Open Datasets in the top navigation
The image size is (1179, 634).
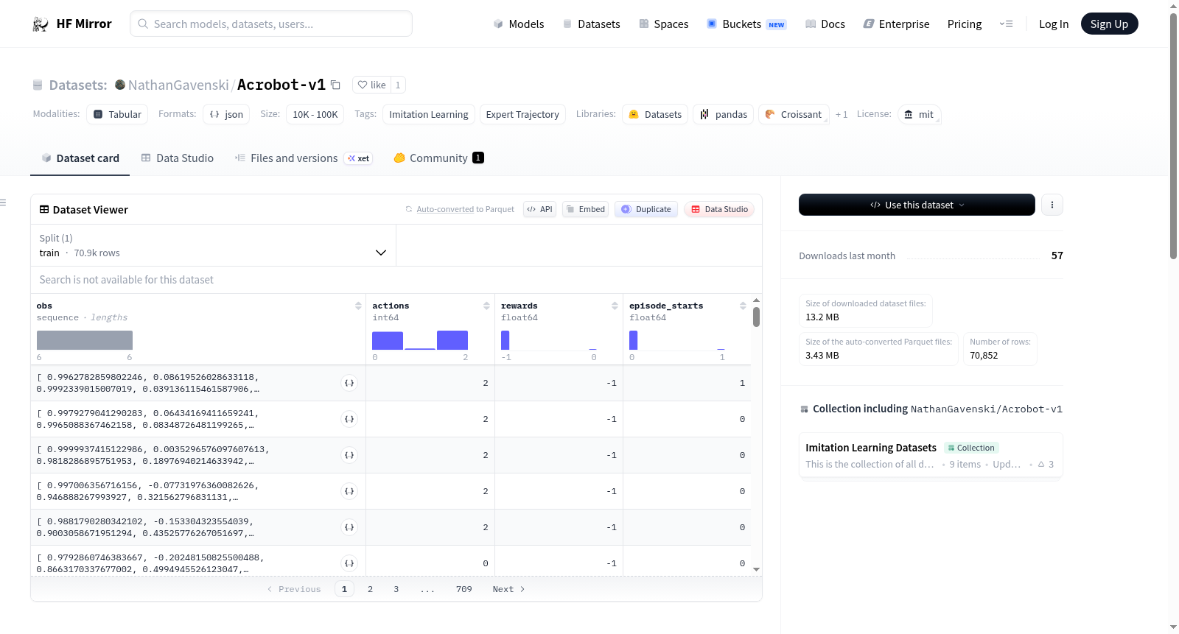click(592, 24)
